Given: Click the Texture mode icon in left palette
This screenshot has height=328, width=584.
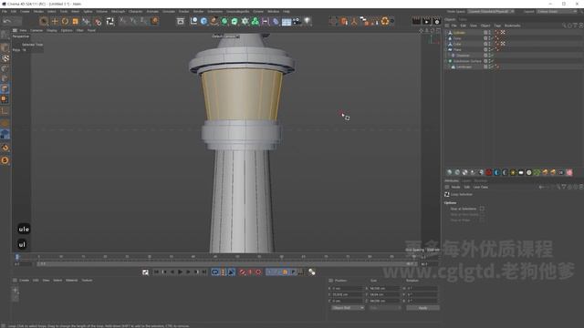Looking at the screenshot, I should click(5, 58).
